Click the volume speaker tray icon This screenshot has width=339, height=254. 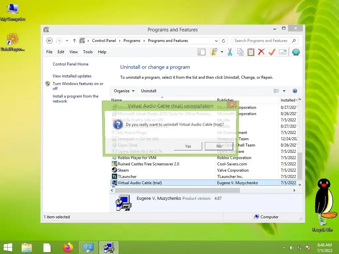(292, 248)
